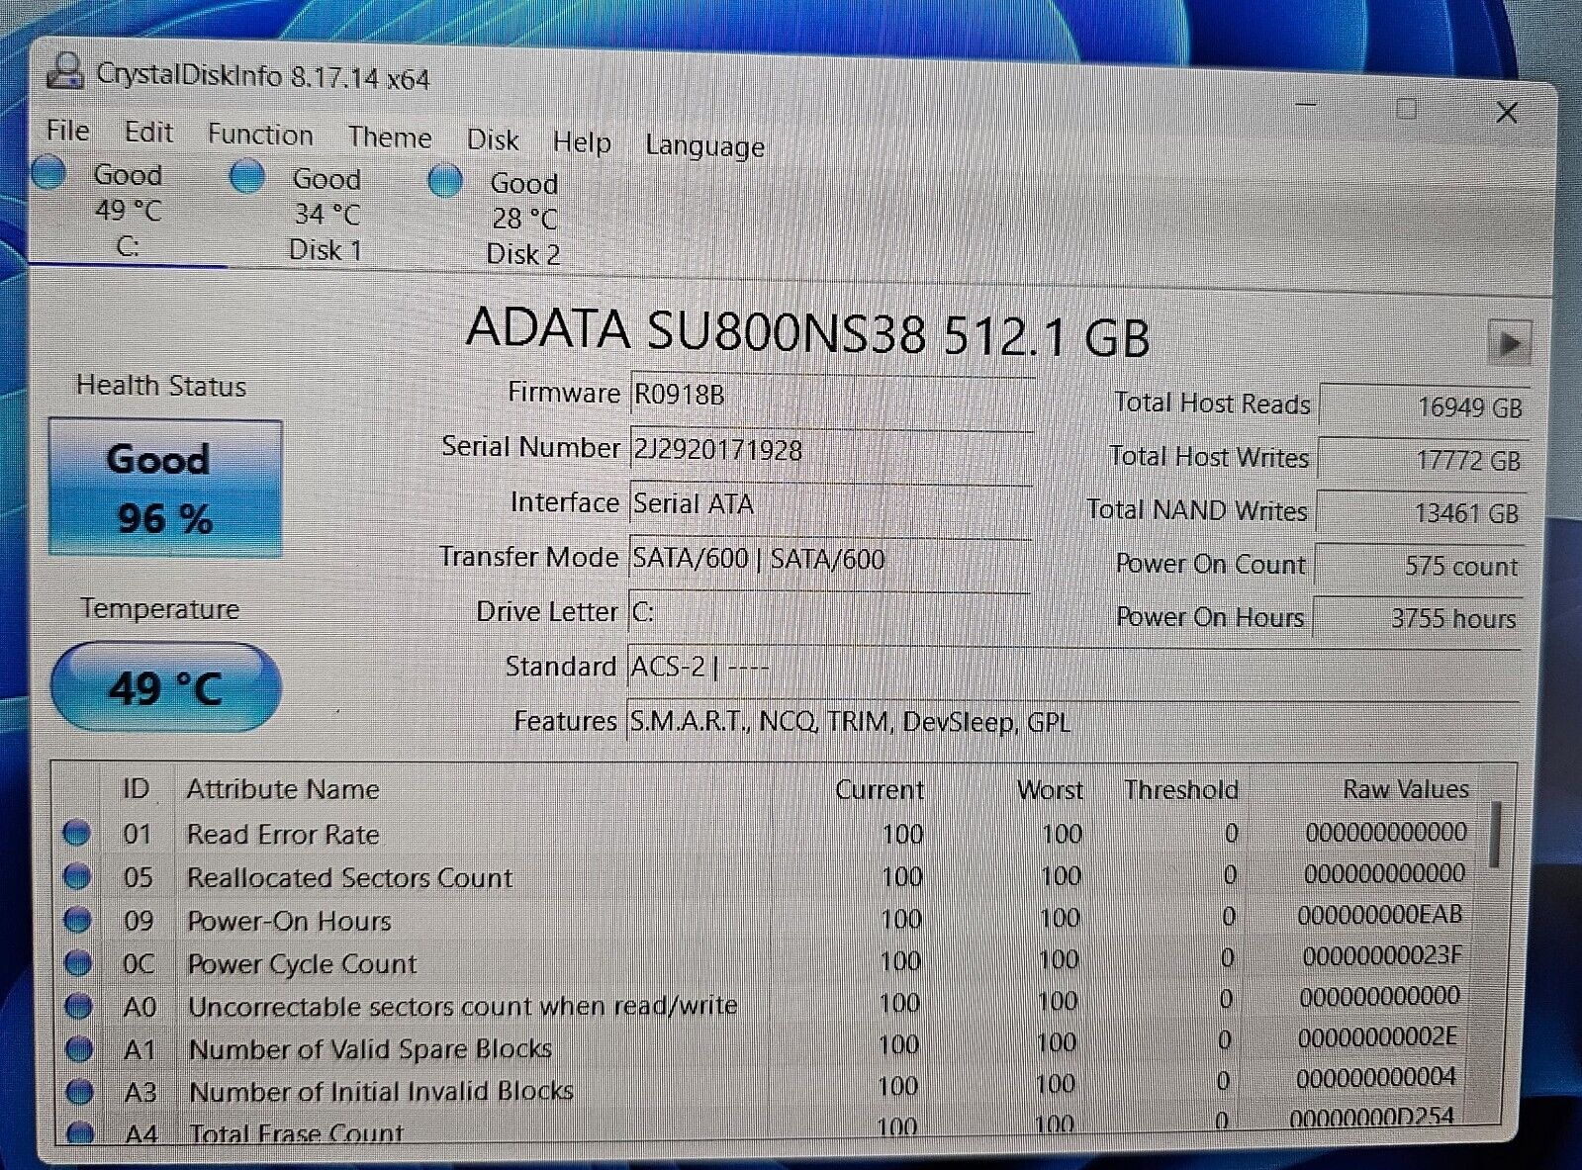Image resolution: width=1582 pixels, height=1170 pixels.
Task: Go to next disk with arrow button
Action: pos(1509,343)
